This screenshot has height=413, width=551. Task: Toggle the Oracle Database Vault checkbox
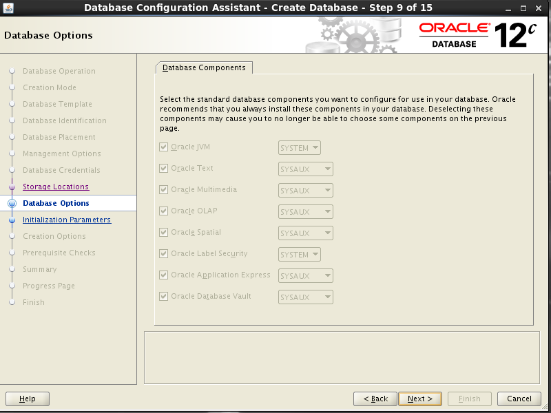point(163,297)
